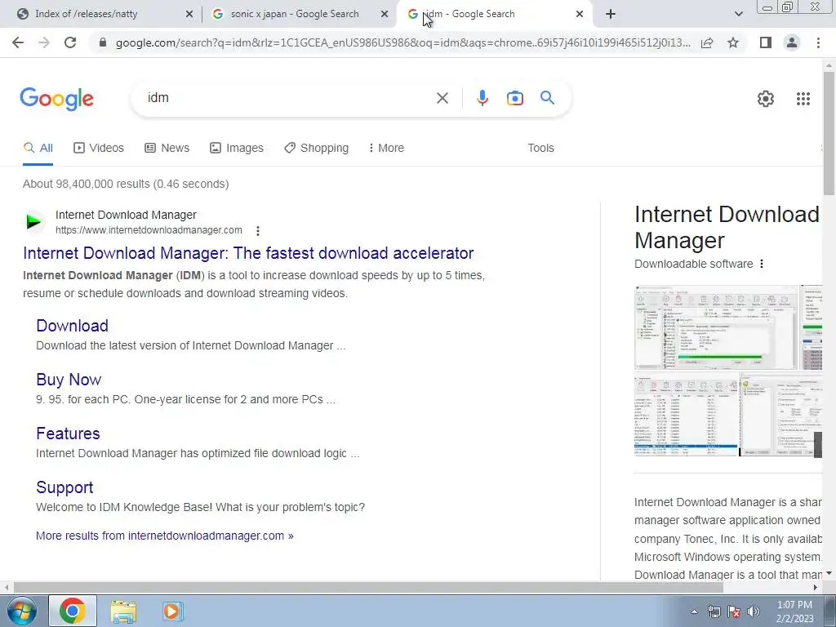Open the Download sitelink
Viewport: 836px width, 627px height.
point(72,326)
